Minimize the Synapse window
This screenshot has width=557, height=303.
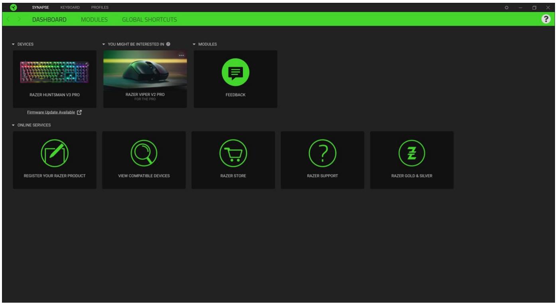(x=520, y=8)
